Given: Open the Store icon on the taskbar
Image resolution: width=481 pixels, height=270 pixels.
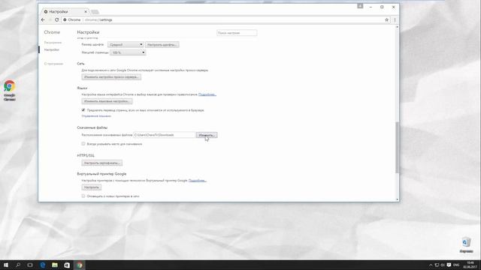Looking at the screenshot, I should pos(67,265).
